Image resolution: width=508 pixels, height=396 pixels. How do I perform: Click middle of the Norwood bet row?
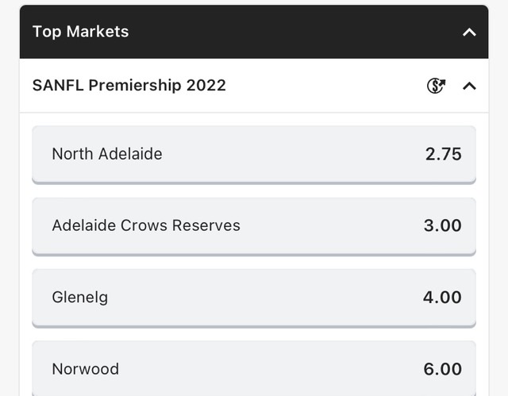click(254, 369)
